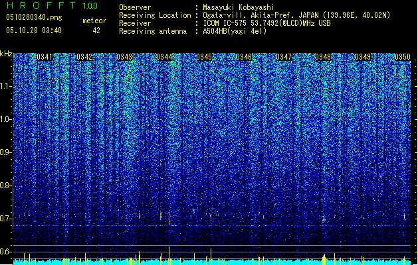This screenshot has height=265, width=418.
Task: Click the 0348 time marker
Action: pos(323,57)
